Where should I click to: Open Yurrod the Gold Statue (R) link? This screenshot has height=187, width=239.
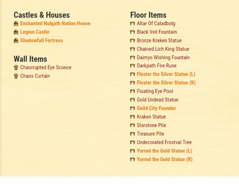(x=165, y=159)
